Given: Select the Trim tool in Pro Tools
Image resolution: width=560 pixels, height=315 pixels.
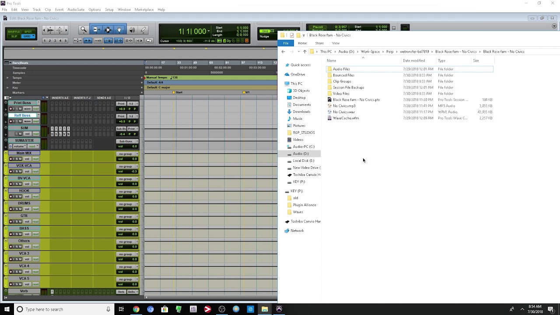Looking at the screenshot, I should coord(96,30).
